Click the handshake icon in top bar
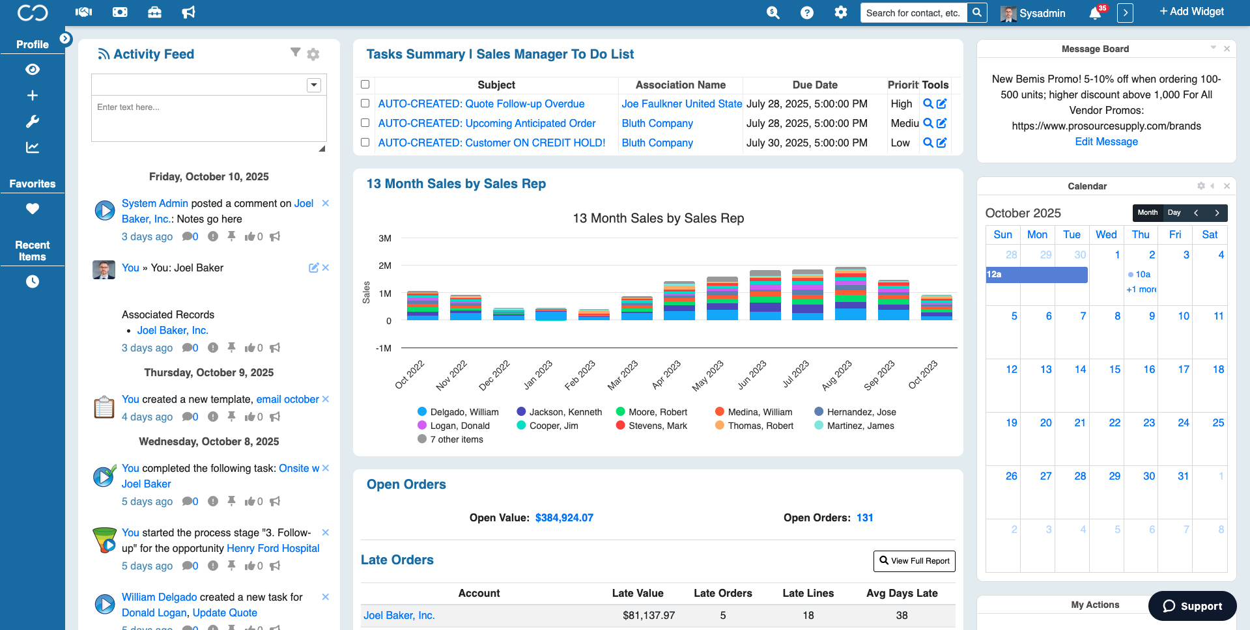 84,12
